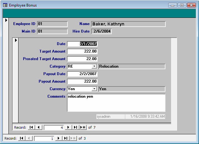Click the Main ID field
The height and width of the screenshot is (144, 199).
(52, 31)
